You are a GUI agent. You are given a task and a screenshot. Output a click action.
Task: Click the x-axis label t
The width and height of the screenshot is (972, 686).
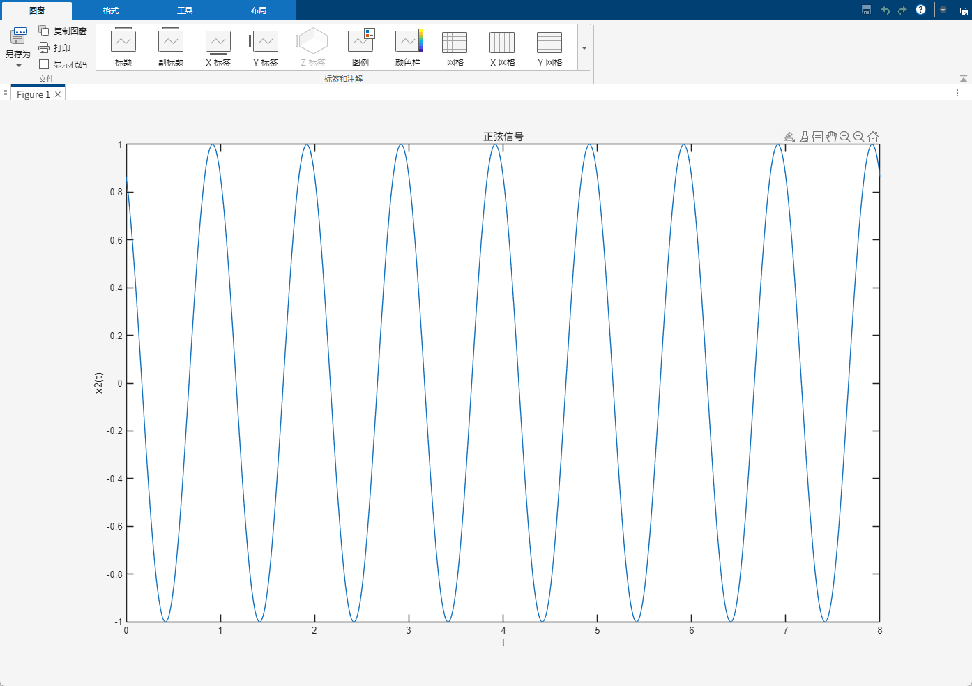click(503, 643)
